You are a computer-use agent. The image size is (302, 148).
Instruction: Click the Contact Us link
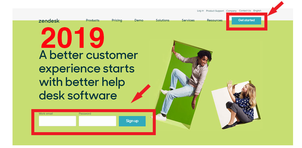tap(245, 11)
